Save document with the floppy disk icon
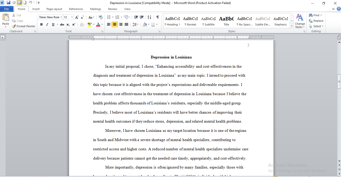The image size is (341, 177). [x=9, y=3]
